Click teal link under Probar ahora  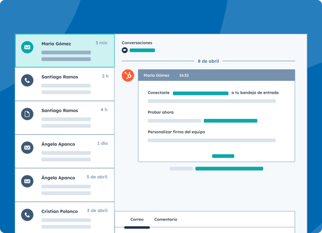click(x=231, y=121)
